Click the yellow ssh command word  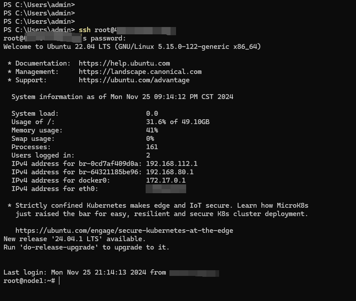pyautogui.click(x=84, y=30)
